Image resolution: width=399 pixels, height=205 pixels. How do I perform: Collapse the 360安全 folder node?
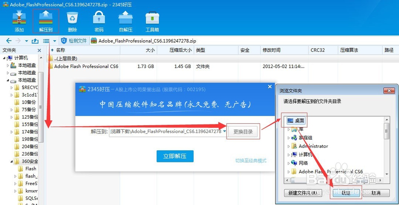pyautogui.click(x=12, y=161)
